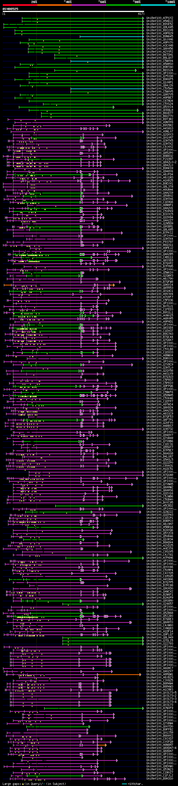
Task: Click label UniRef100_Q03173-5
Action: 161,693
